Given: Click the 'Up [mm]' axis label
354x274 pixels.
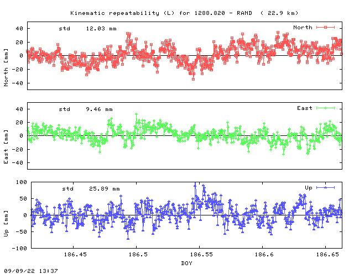Looking at the screenshot, I should [x=6, y=224].
